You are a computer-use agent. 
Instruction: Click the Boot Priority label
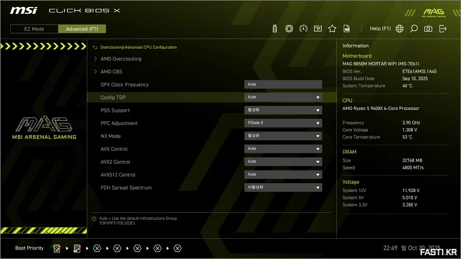pyautogui.click(x=29, y=248)
